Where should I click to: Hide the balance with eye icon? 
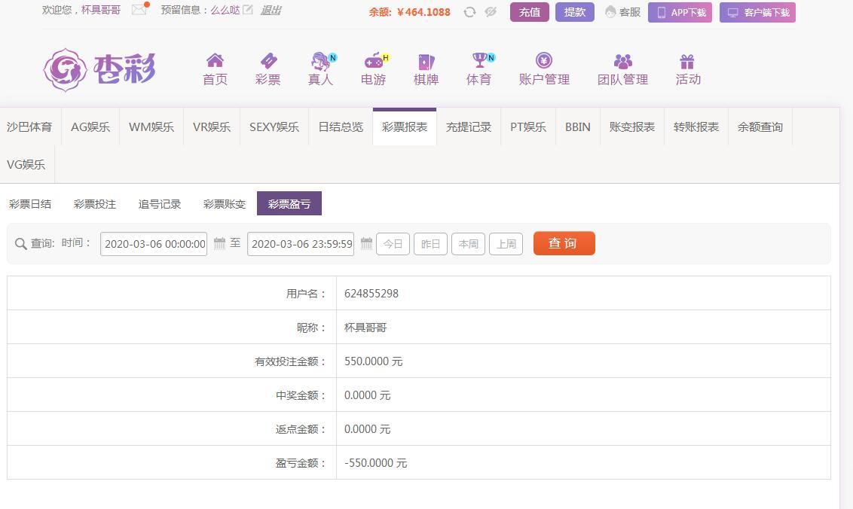(491, 12)
